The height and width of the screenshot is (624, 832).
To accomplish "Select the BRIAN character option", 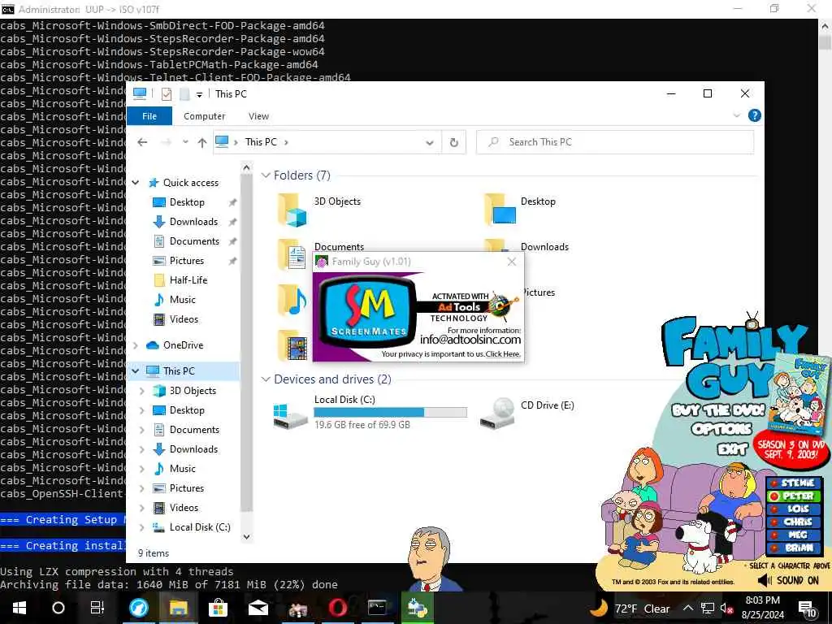I will click(x=793, y=548).
